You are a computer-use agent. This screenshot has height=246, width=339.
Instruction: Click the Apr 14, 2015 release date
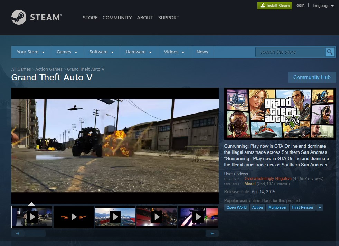click(x=263, y=191)
